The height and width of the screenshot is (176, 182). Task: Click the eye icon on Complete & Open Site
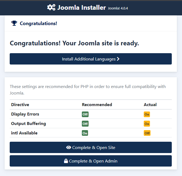click(69, 147)
